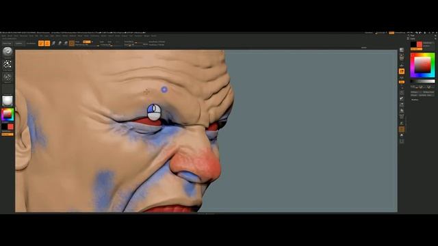Image resolution: width=438 pixels, height=246 pixels.
Task: Click orange SwitchColor bar on left shelf
Action: point(8,135)
